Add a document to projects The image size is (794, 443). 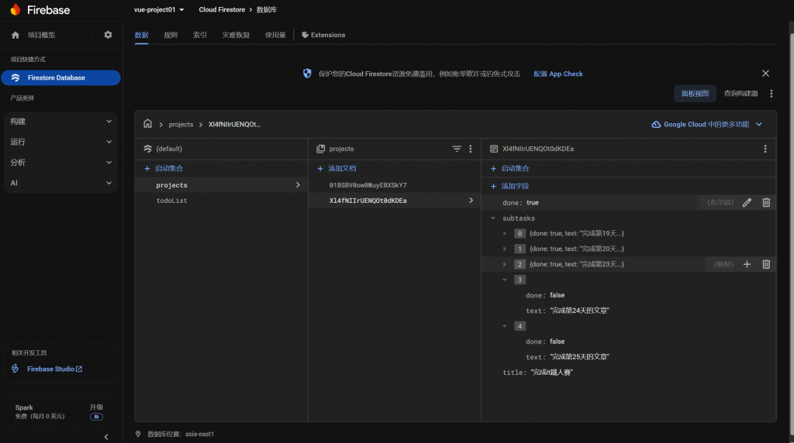click(x=337, y=168)
